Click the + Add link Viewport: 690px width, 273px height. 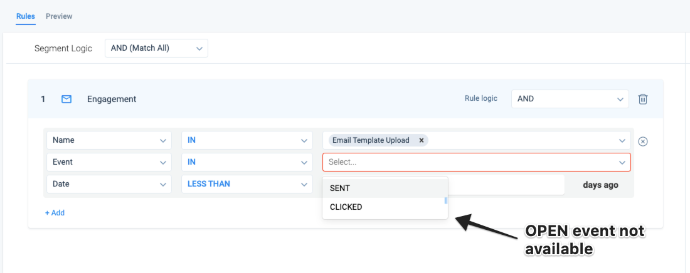pos(55,213)
